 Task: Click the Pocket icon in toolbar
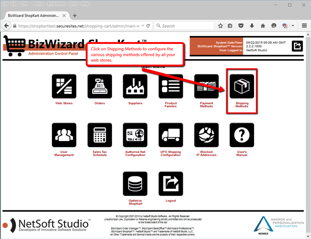tap(241, 26)
